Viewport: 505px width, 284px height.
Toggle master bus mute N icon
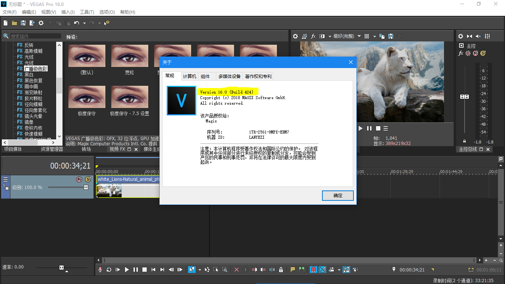pos(475,53)
